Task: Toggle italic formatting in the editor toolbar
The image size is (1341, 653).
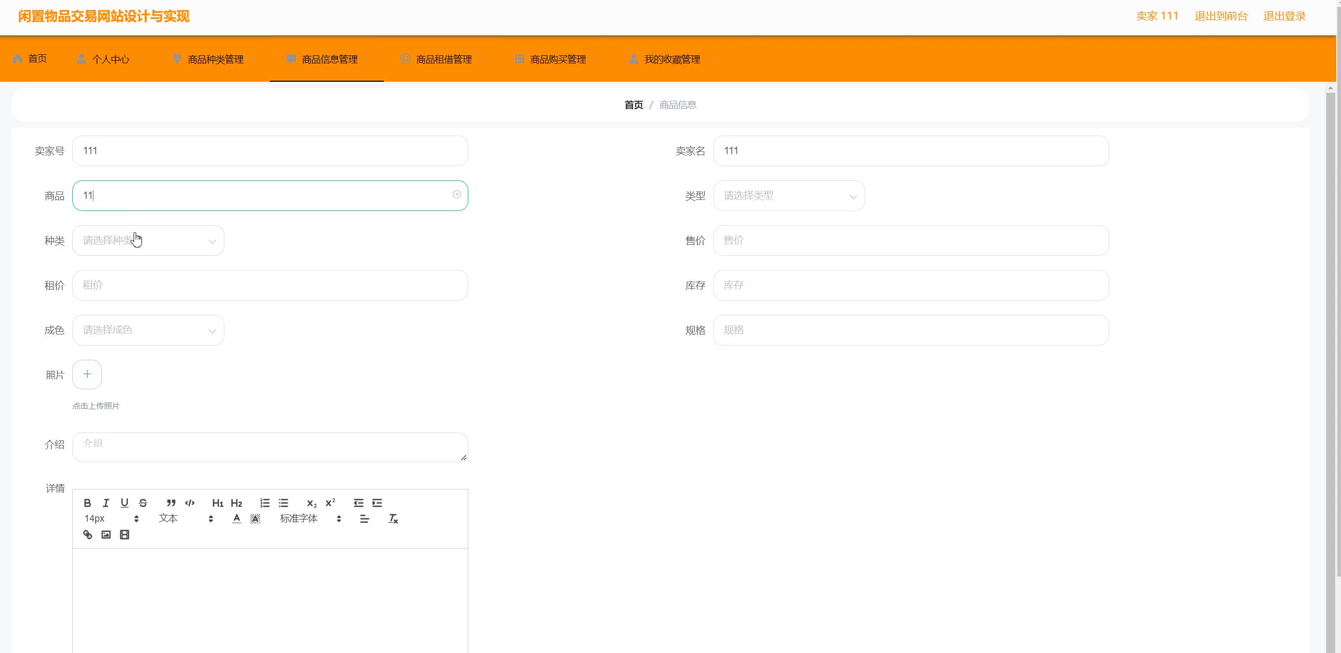Action: [106, 503]
